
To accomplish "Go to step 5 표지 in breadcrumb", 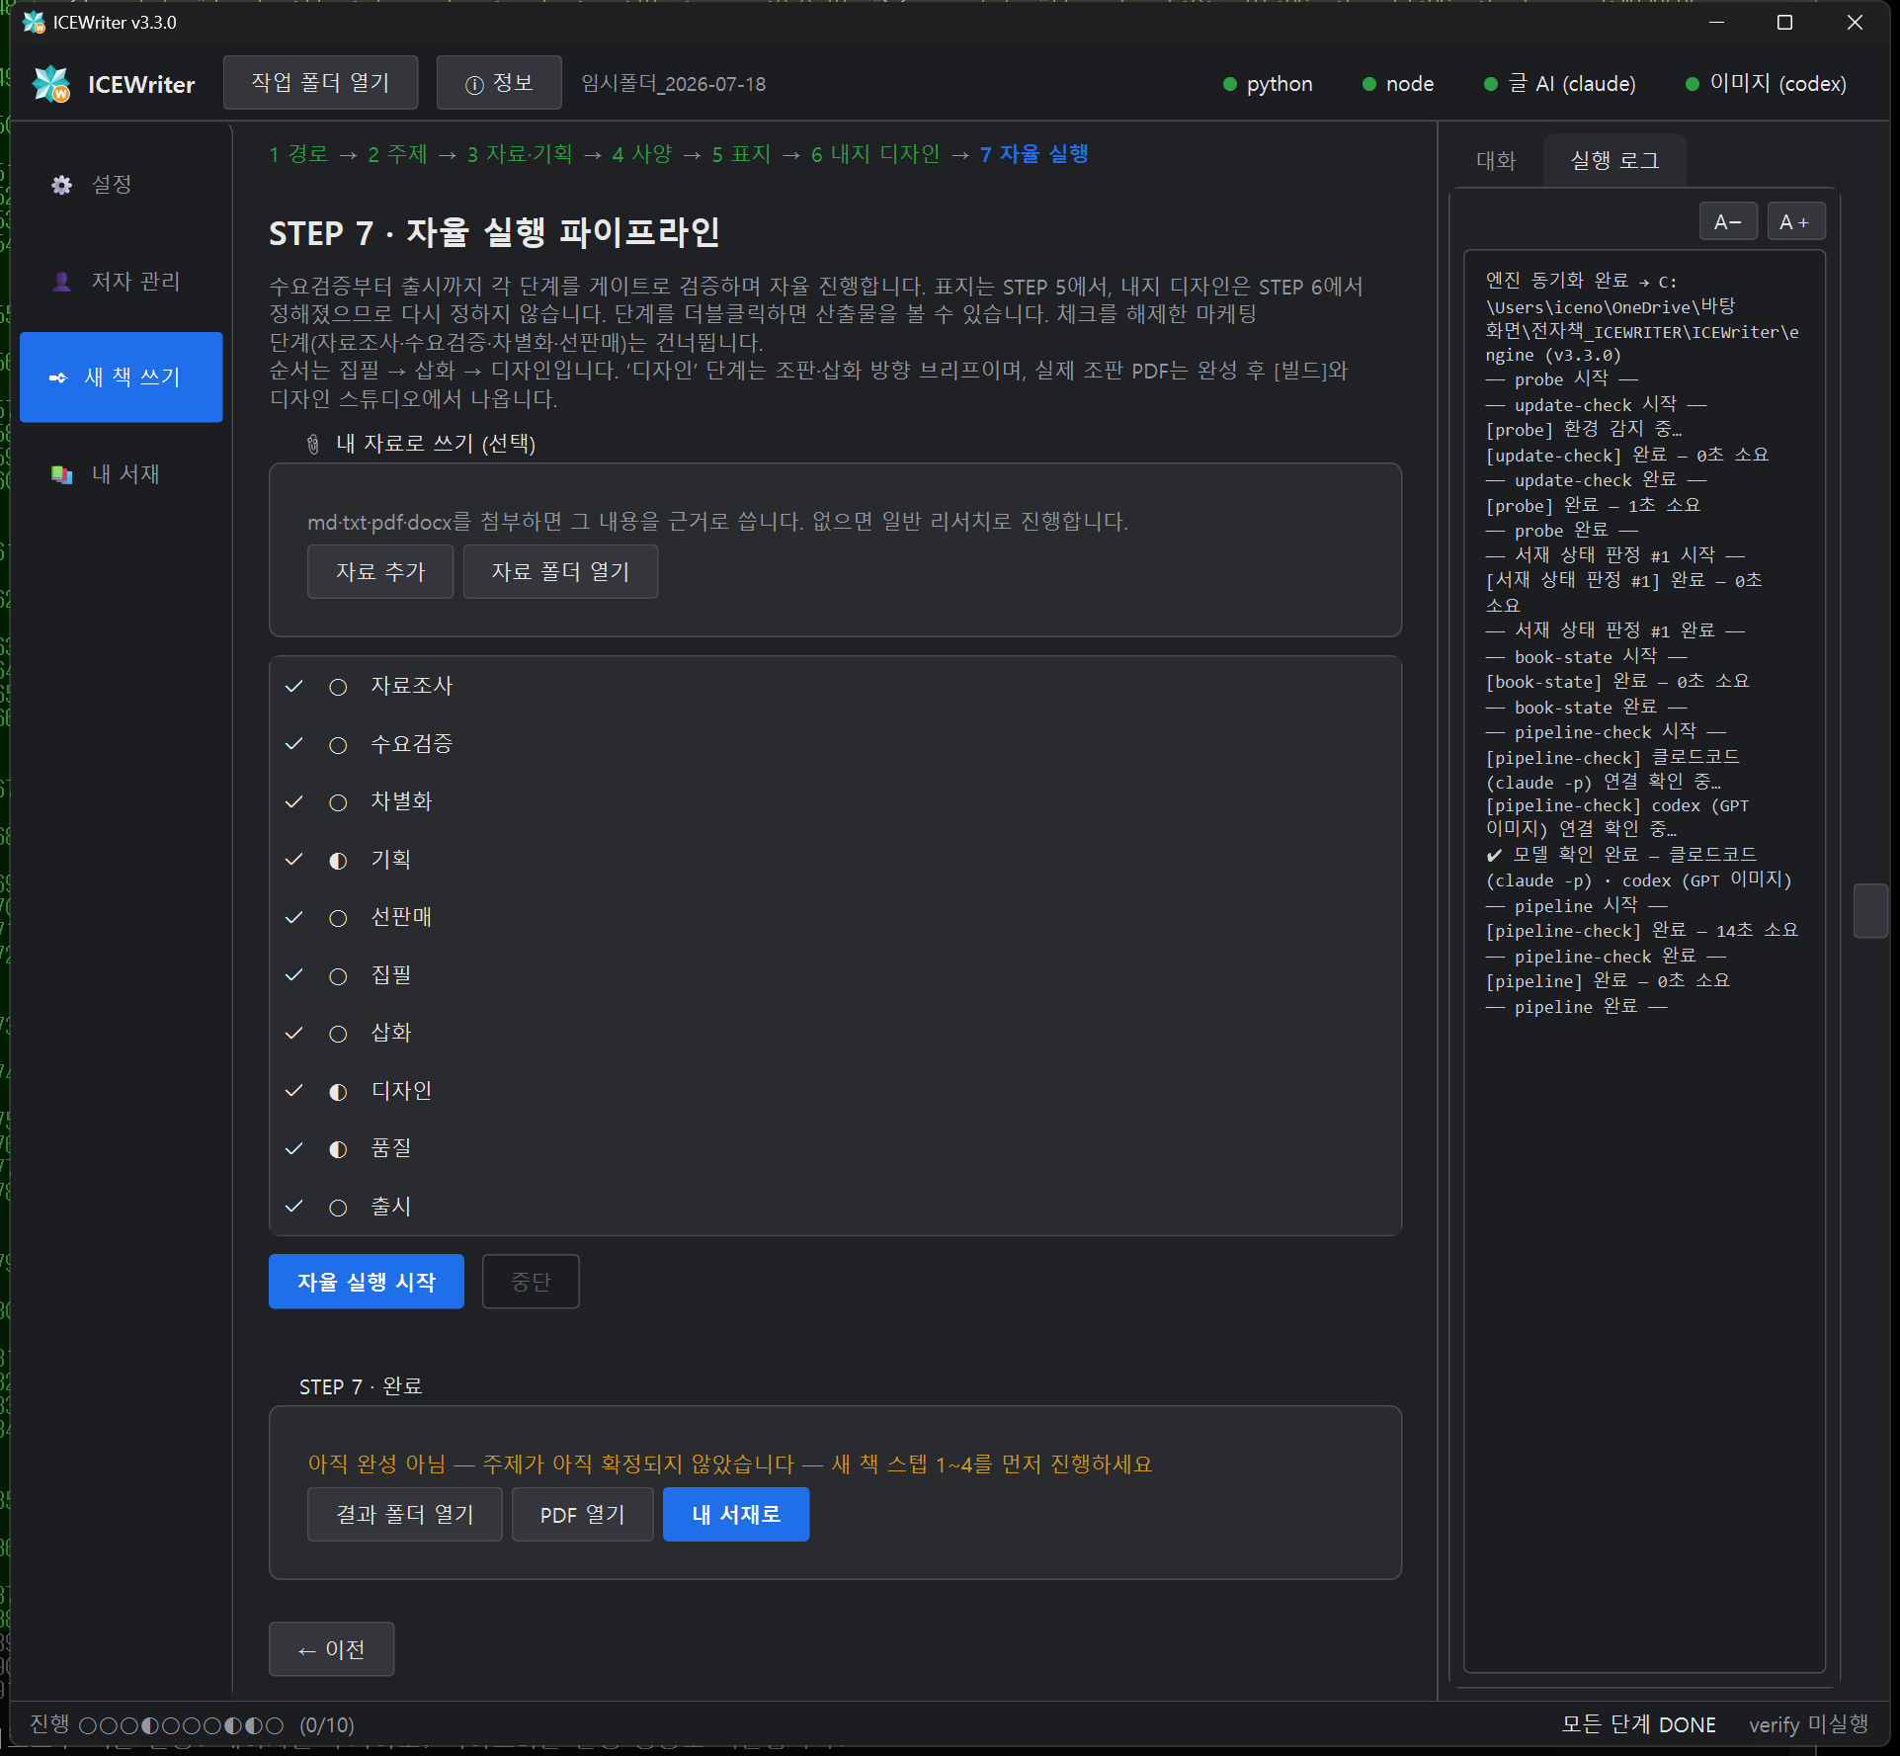I will 741,154.
